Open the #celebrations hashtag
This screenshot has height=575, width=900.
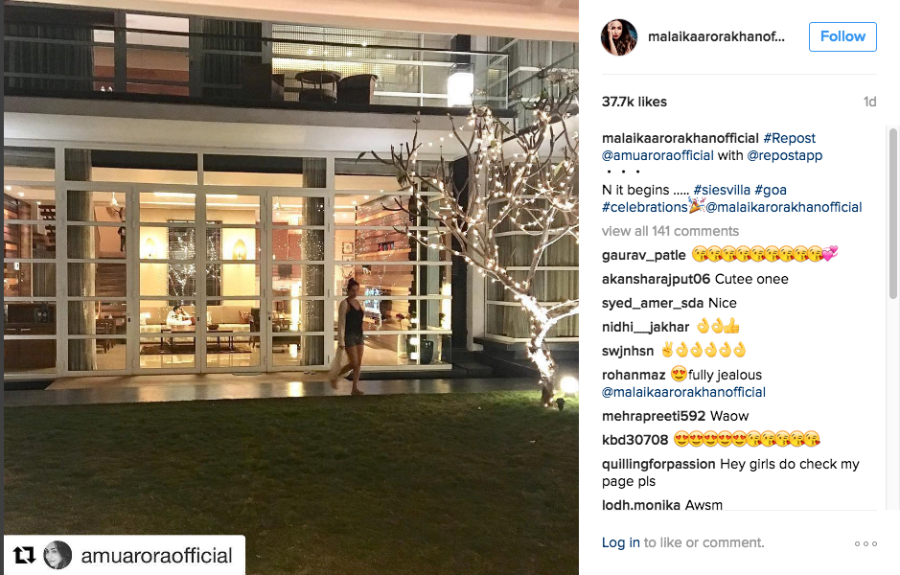(645, 207)
